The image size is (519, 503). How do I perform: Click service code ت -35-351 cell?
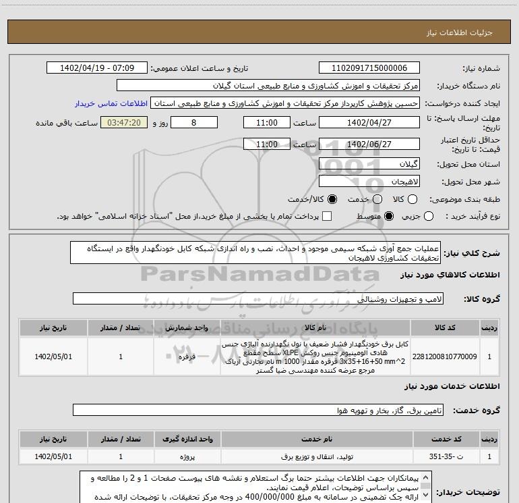(446, 456)
